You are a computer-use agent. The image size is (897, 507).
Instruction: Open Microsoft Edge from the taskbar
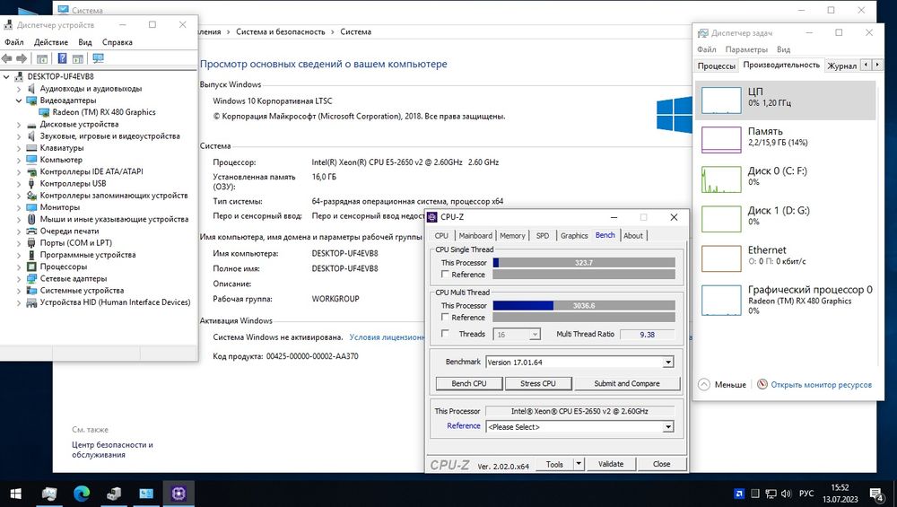pyautogui.click(x=82, y=494)
